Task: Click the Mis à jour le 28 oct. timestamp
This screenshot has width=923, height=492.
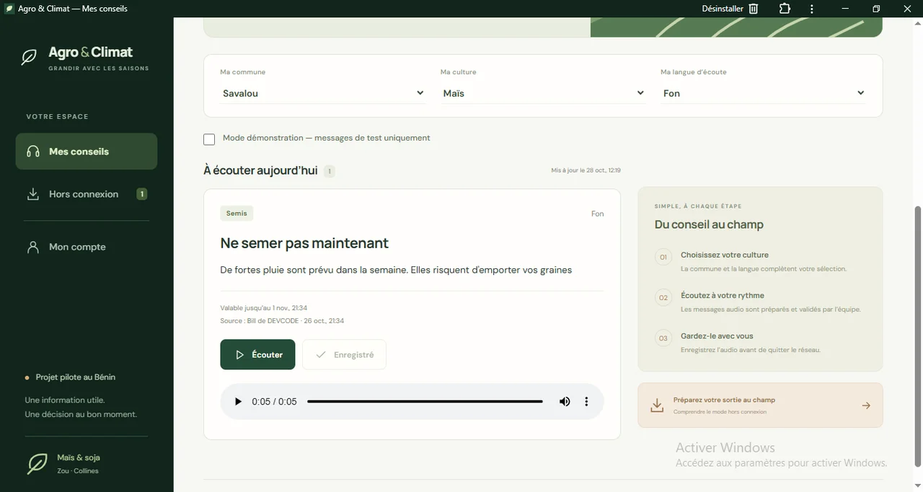Action: [586, 170]
